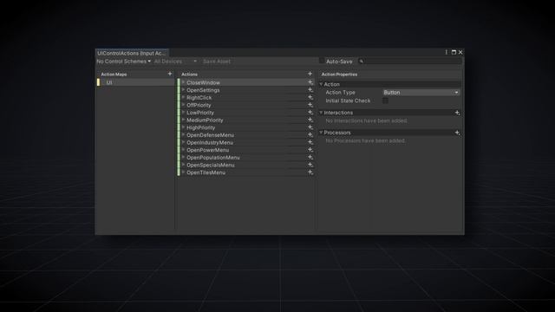Close the Input Actions window

460,52
